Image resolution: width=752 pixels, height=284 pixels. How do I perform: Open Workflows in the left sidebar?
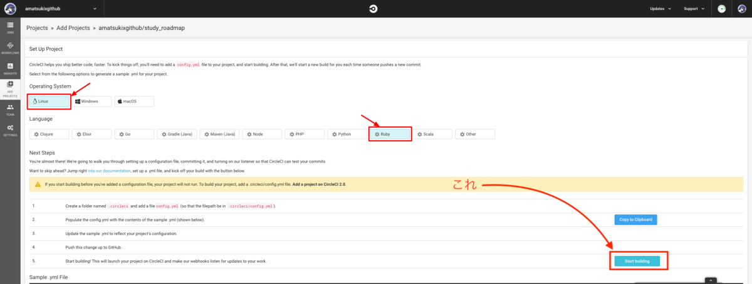pos(10,48)
